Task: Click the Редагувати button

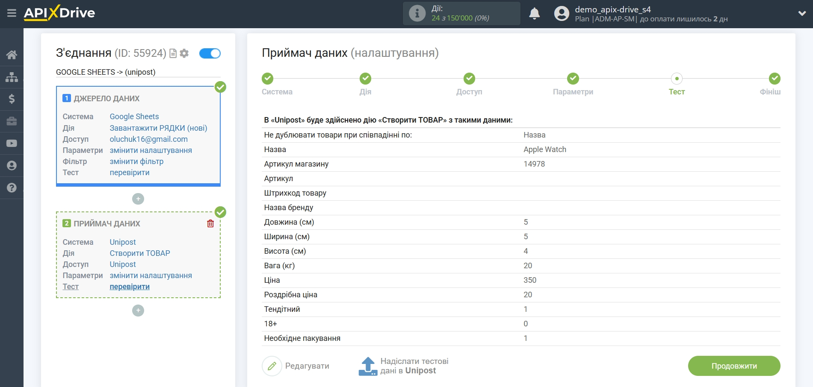Action: [296, 366]
